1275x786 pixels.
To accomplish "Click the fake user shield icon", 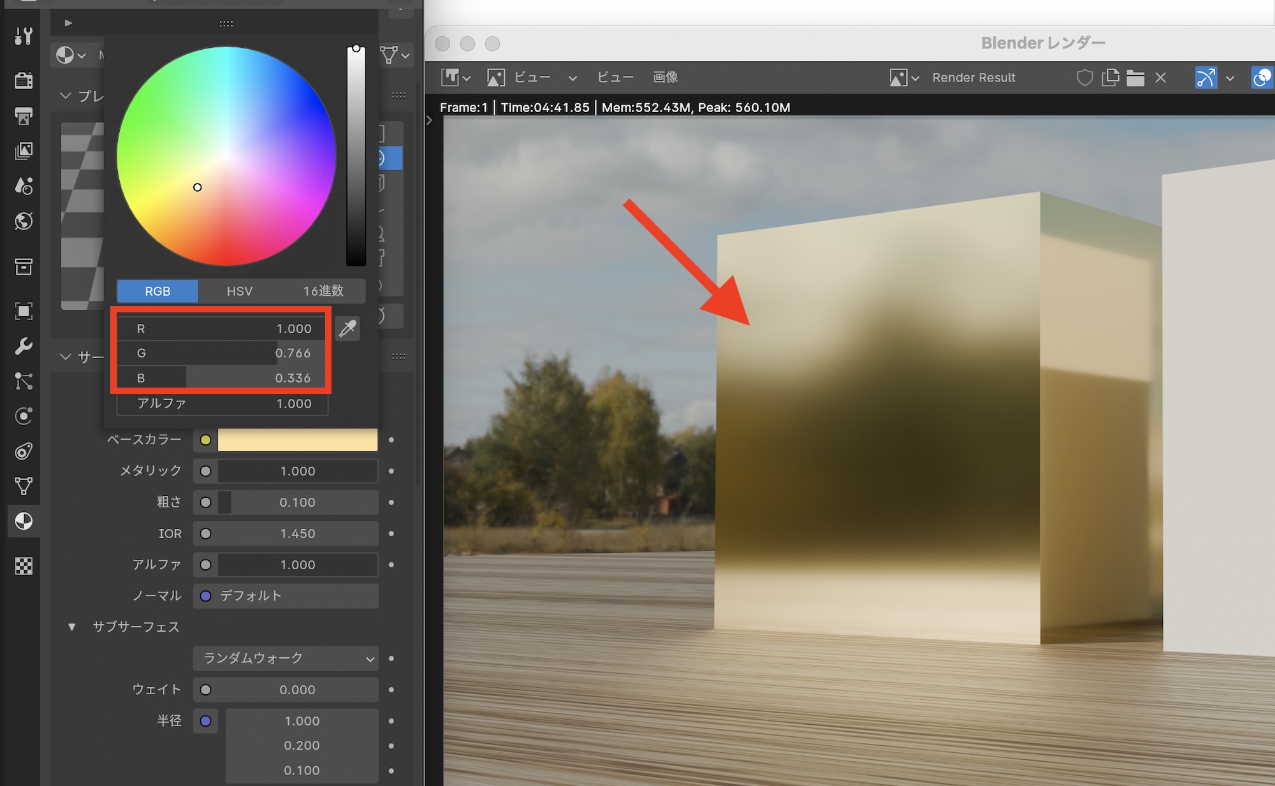I will 1084,78.
